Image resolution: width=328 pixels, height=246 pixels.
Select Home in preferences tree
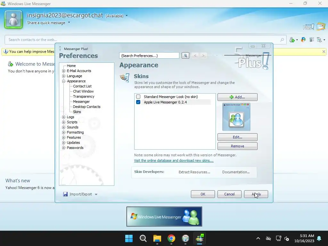pyautogui.click(x=71, y=66)
